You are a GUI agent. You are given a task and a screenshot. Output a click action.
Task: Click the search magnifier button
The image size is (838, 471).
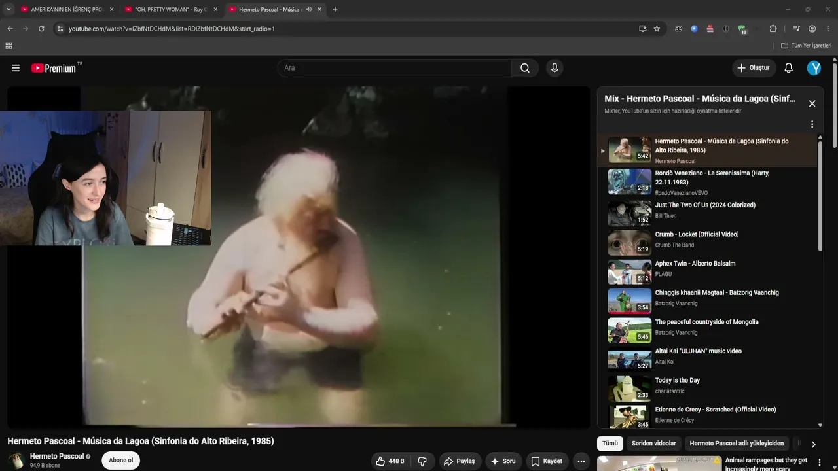[x=525, y=68]
